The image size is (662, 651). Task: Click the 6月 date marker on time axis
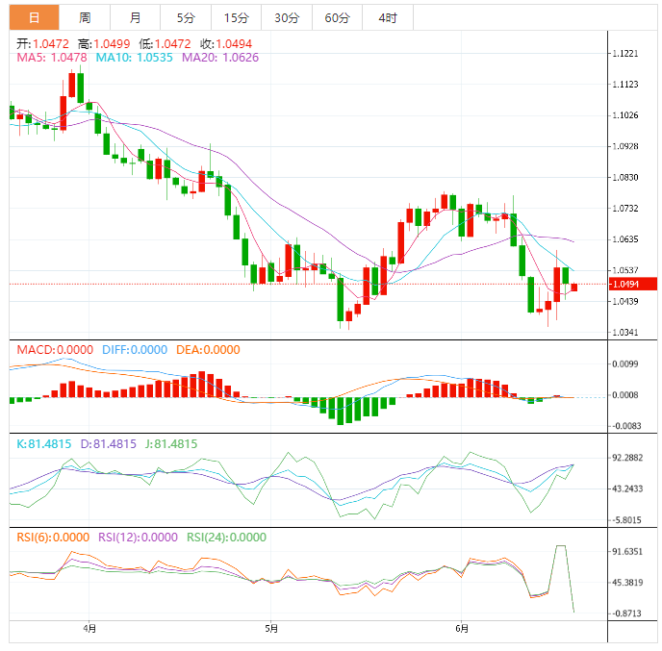(x=462, y=629)
